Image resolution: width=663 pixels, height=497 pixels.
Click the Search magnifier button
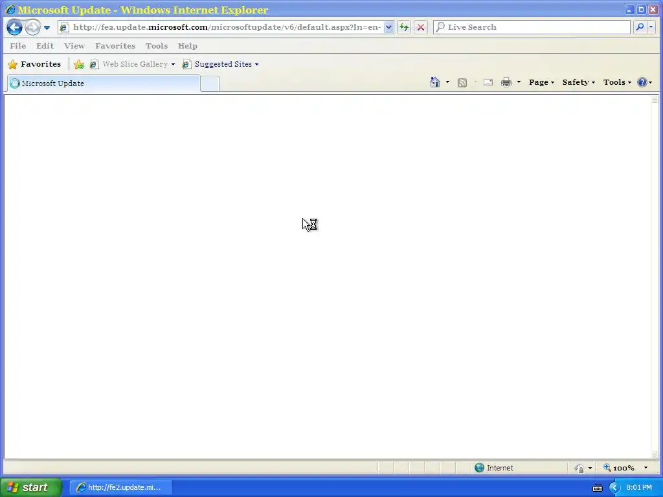point(640,27)
